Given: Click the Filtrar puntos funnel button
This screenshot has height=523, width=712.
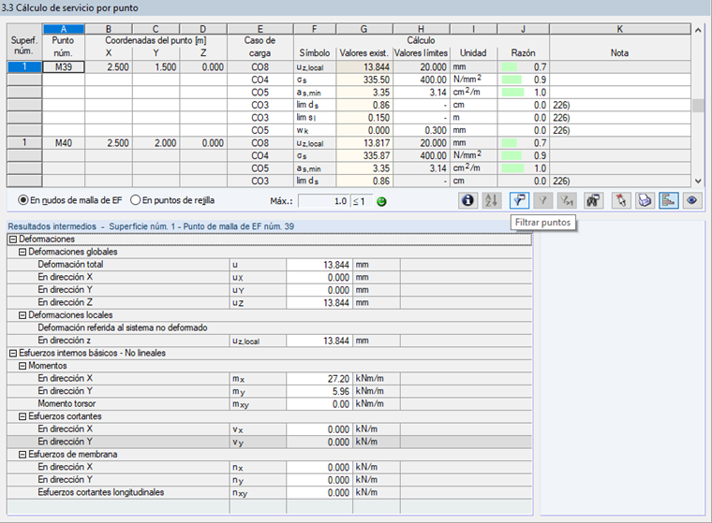Looking at the screenshot, I should coord(519,200).
